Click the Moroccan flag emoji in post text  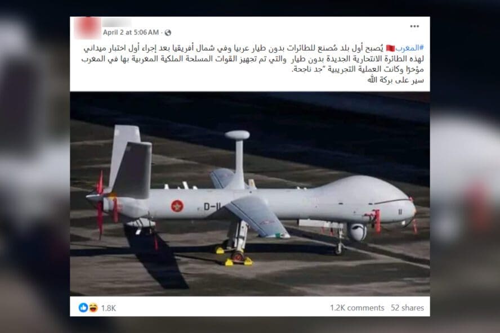click(390, 48)
